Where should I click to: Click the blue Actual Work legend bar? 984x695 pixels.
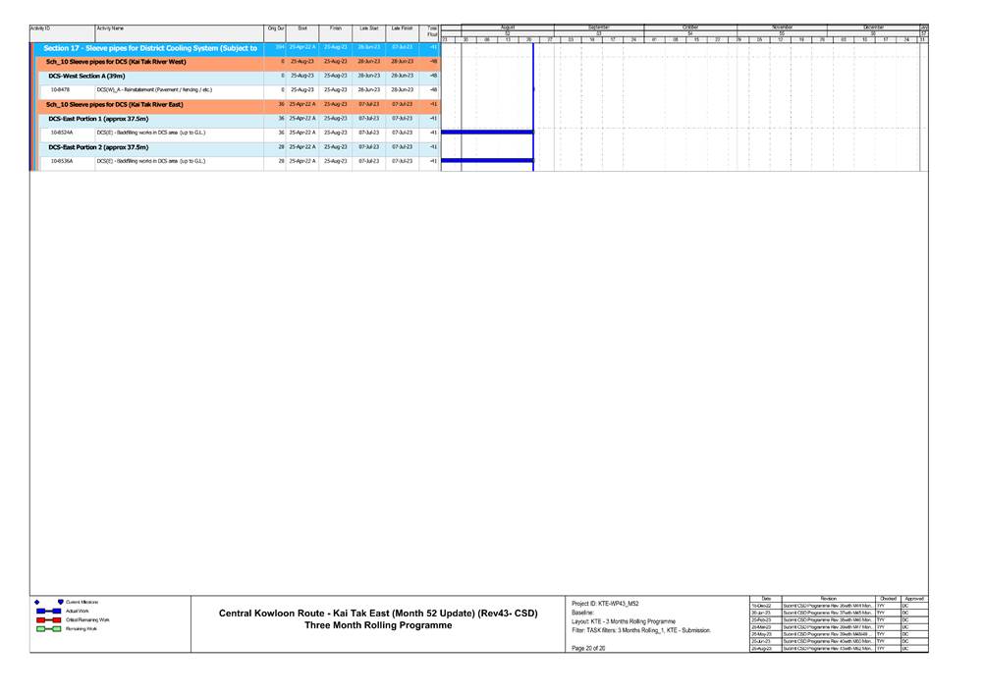pyautogui.click(x=48, y=611)
